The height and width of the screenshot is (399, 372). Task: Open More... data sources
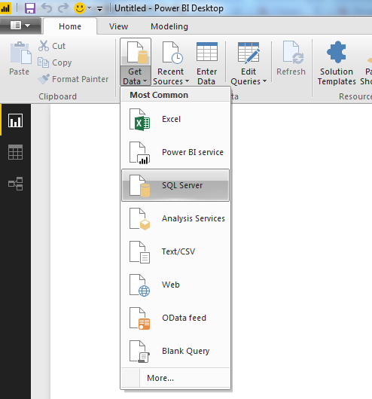click(x=175, y=378)
